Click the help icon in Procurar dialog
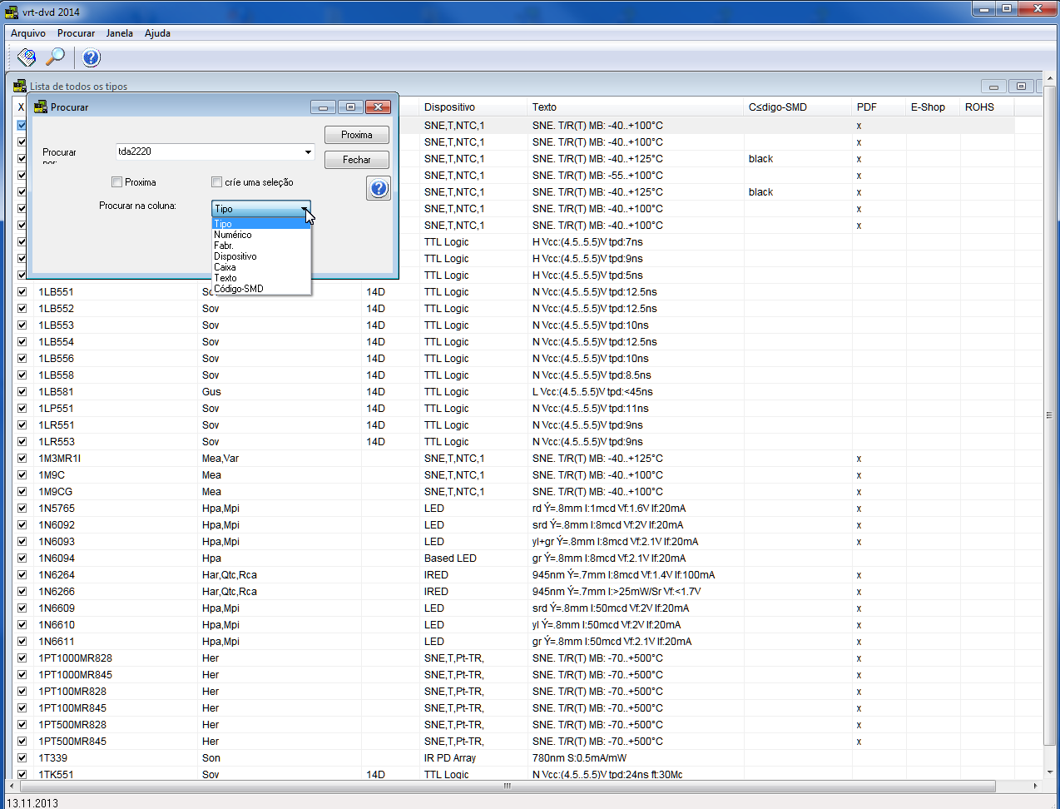Image resolution: width=1060 pixels, height=809 pixels. pyautogui.click(x=379, y=188)
